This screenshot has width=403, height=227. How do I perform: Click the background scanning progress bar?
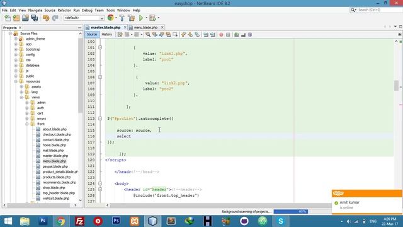291,212
